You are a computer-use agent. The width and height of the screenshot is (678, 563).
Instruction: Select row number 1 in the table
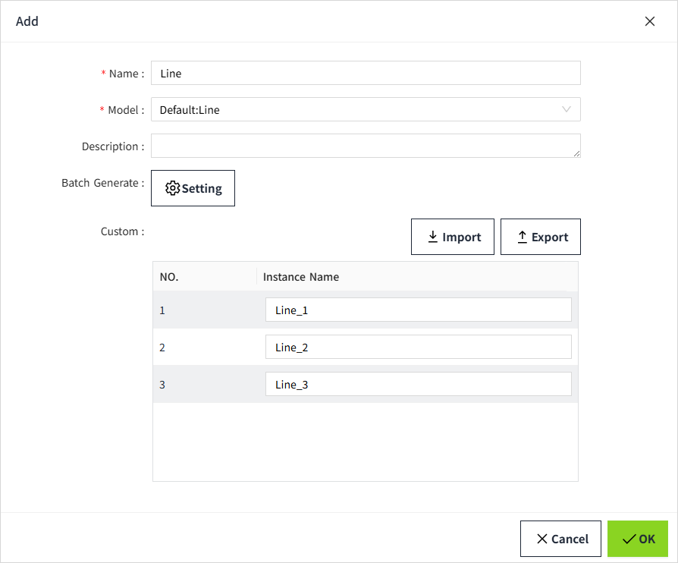click(162, 310)
